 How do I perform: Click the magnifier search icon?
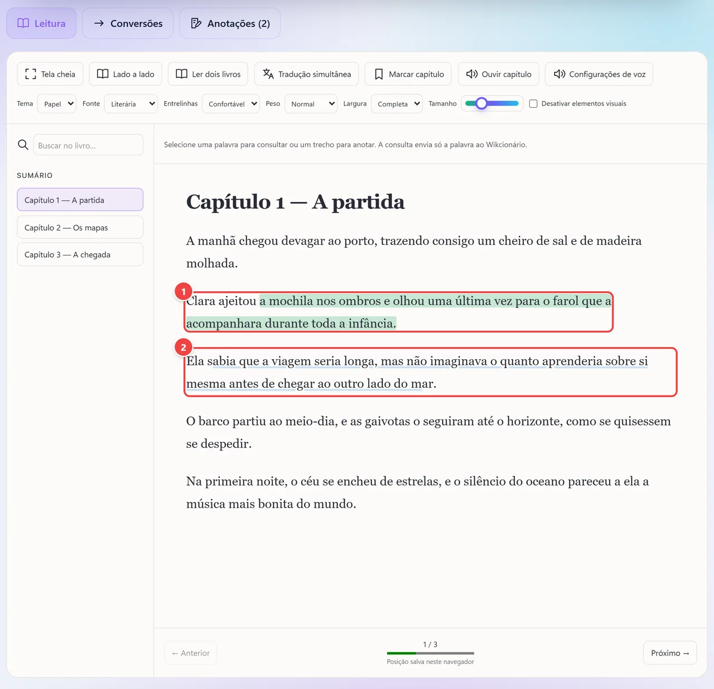click(x=23, y=145)
